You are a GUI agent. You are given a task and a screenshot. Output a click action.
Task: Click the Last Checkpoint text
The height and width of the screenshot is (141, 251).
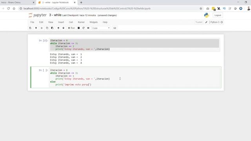(79, 15)
